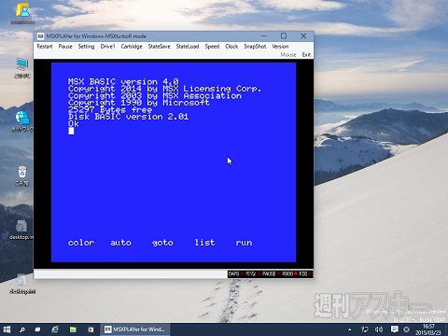
Task: Click the MSXPLAYer title bar icon
Action: pos(40,36)
